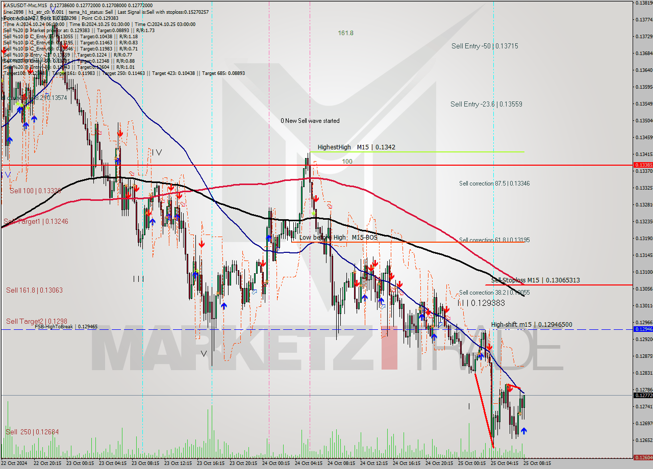This screenshot has width=653, height=469.
Task: Click the '0 New Sell wave started' annotation
Action: 310,121
